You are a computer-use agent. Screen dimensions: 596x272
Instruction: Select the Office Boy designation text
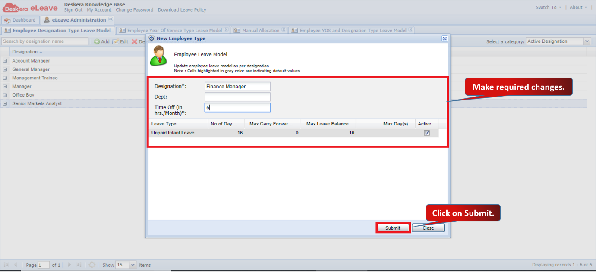click(x=23, y=95)
